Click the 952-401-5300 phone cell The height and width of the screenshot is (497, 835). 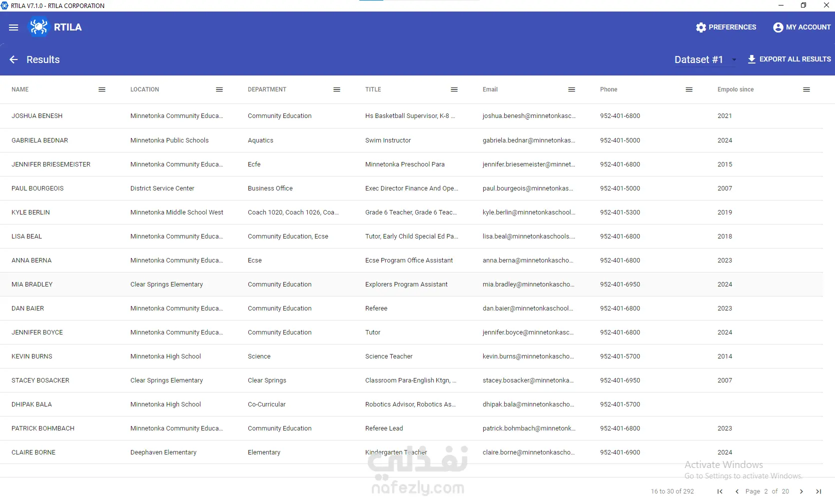pos(620,212)
